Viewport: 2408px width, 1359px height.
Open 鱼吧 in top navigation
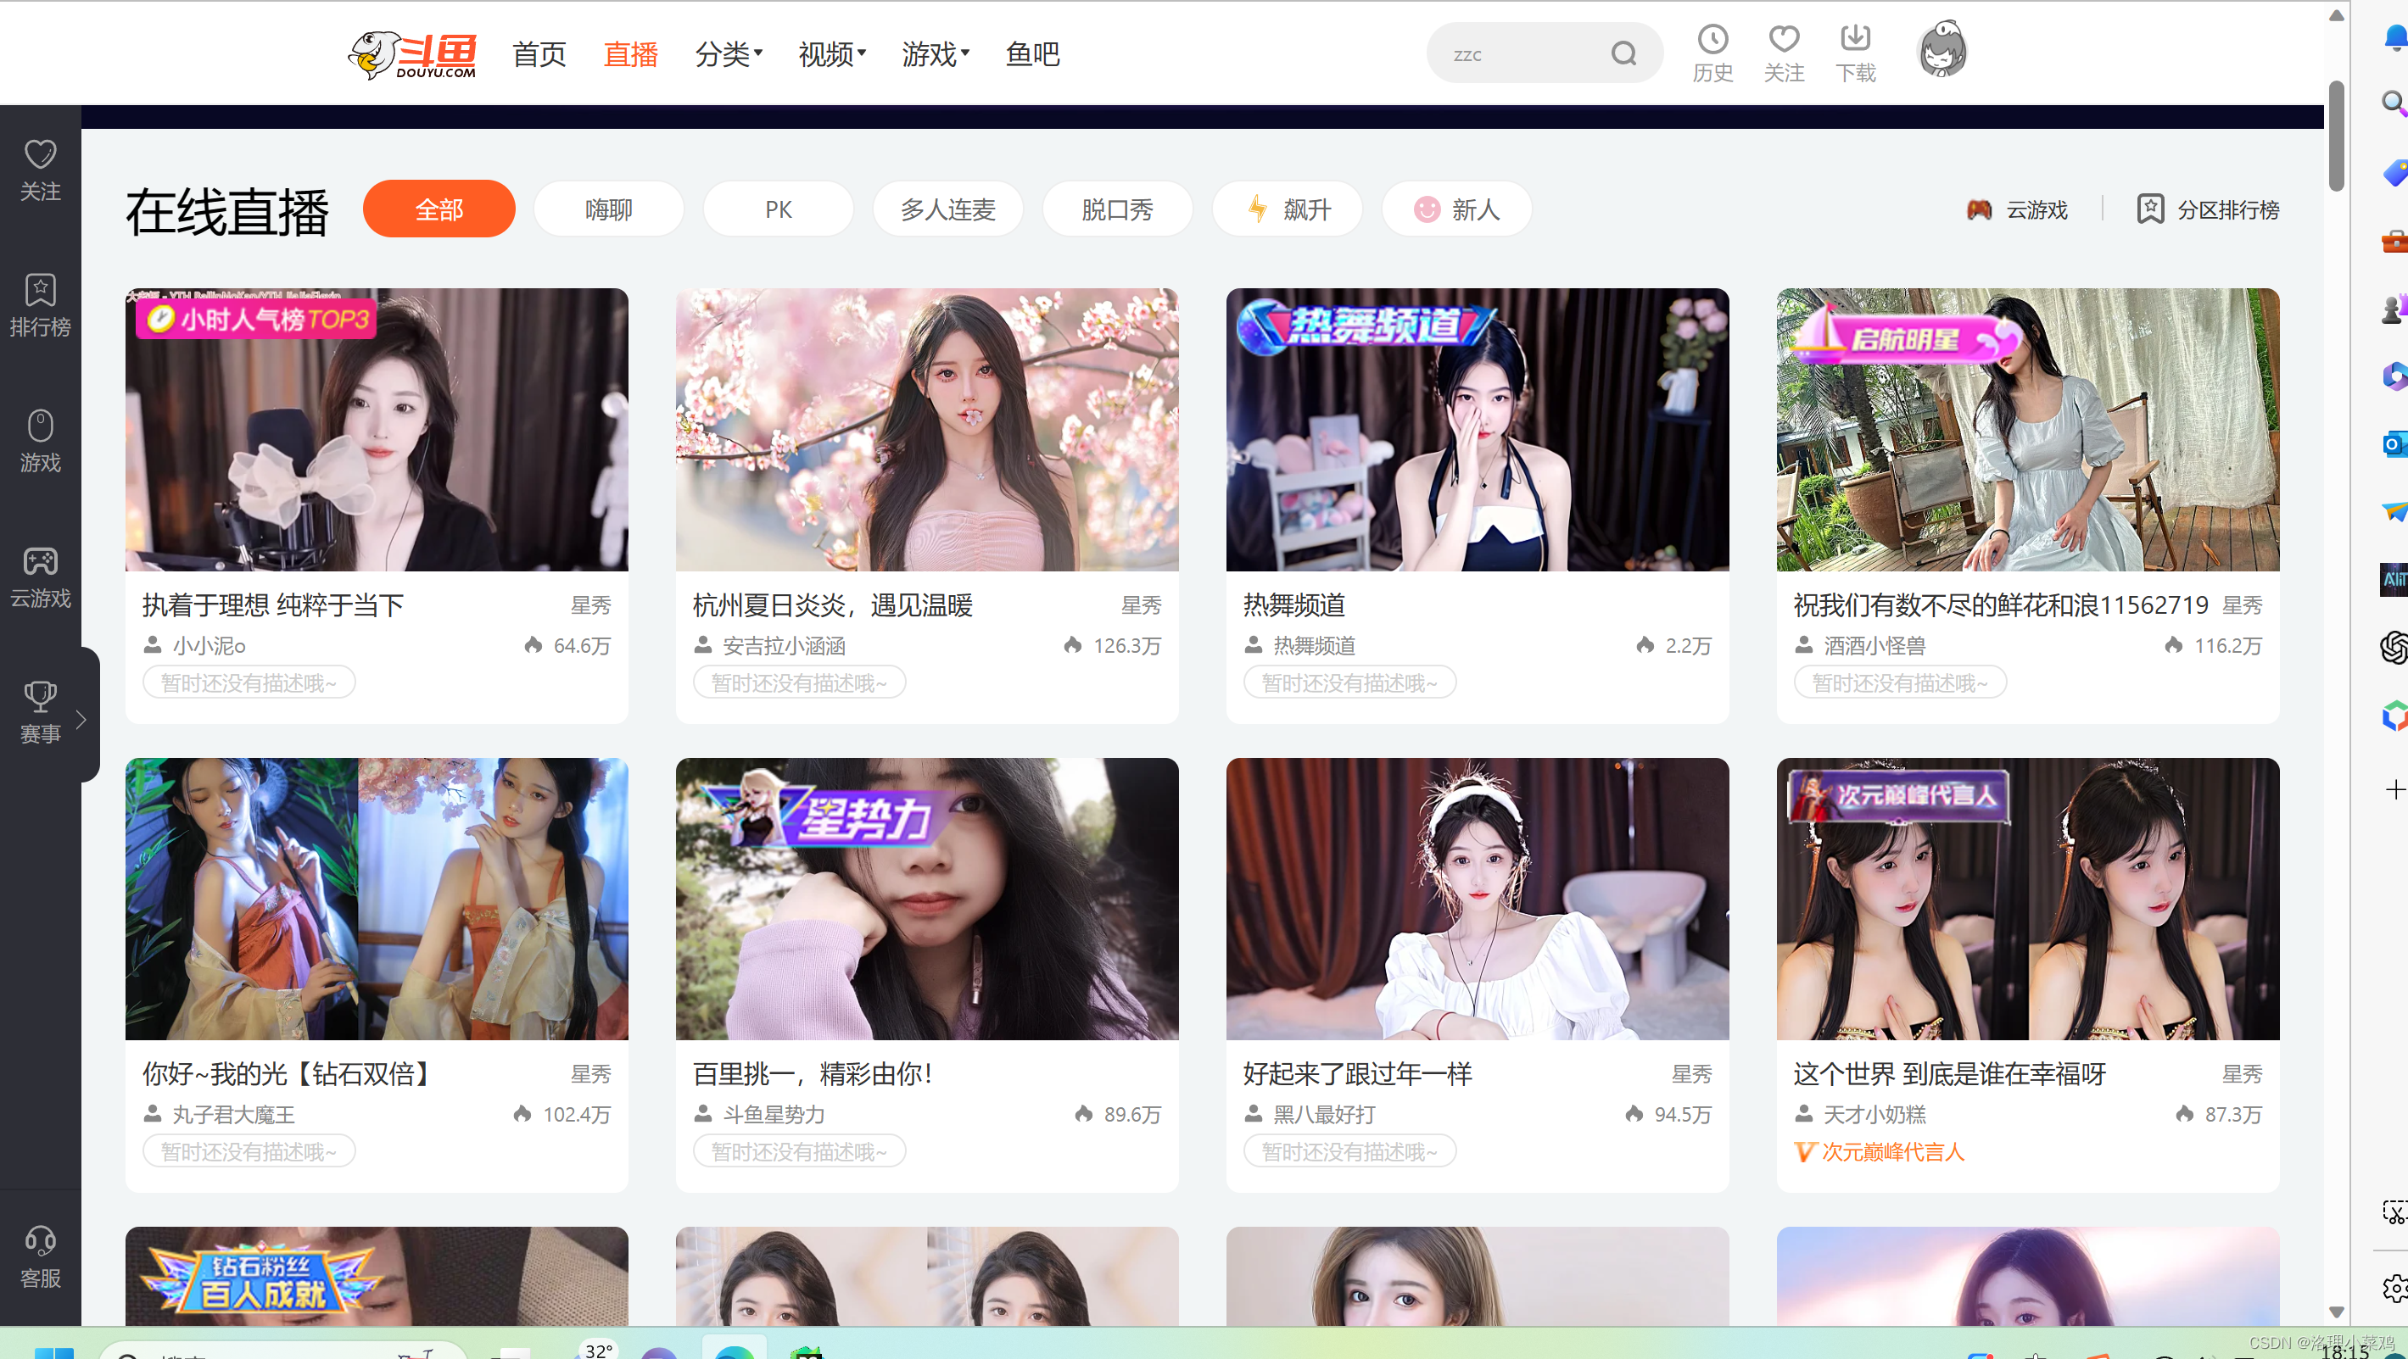coord(1032,54)
